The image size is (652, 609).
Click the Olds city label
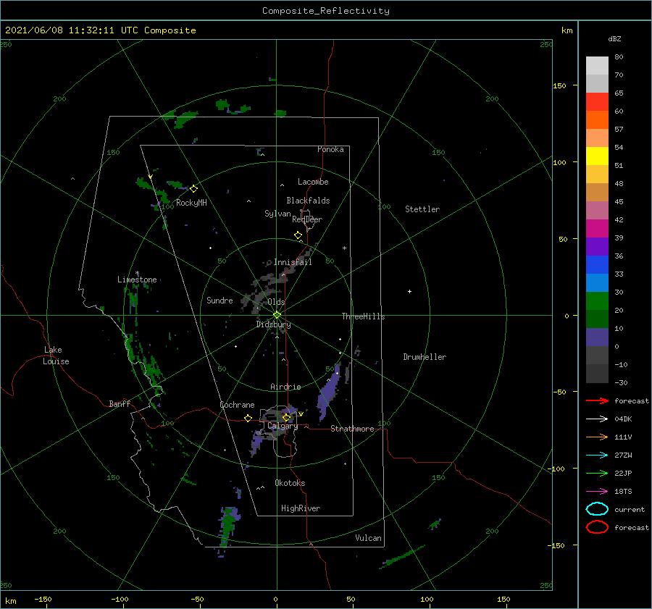click(276, 302)
